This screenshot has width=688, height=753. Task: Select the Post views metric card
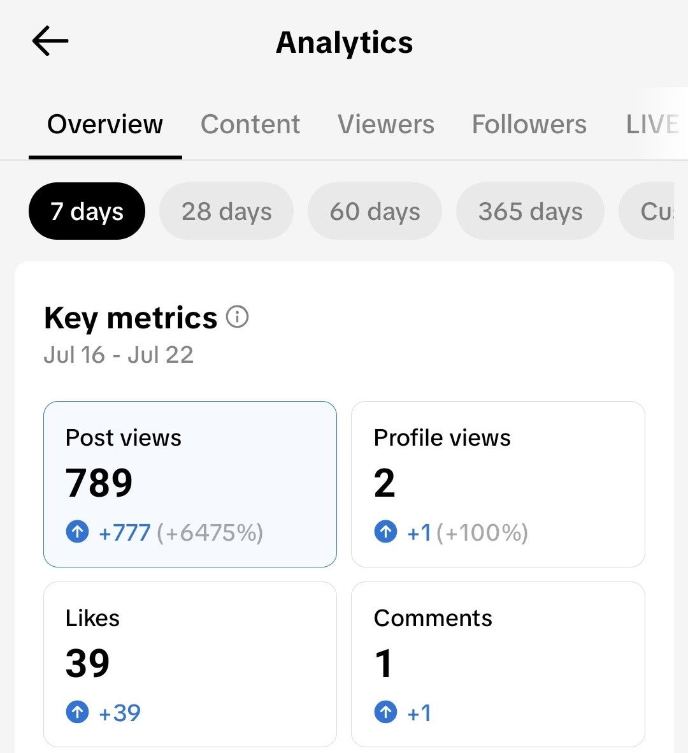[190, 484]
